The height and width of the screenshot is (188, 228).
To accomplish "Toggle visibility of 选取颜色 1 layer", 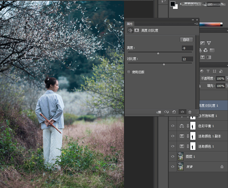I will point(172,146).
